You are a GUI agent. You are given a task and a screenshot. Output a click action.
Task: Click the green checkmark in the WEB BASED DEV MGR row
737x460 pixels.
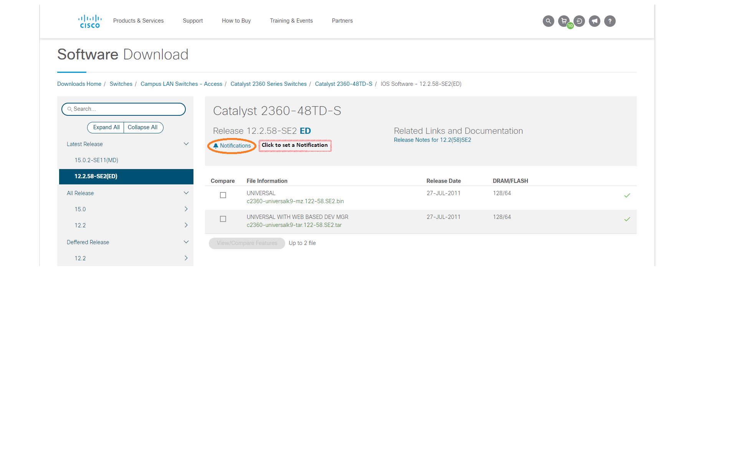(x=627, y=219)
